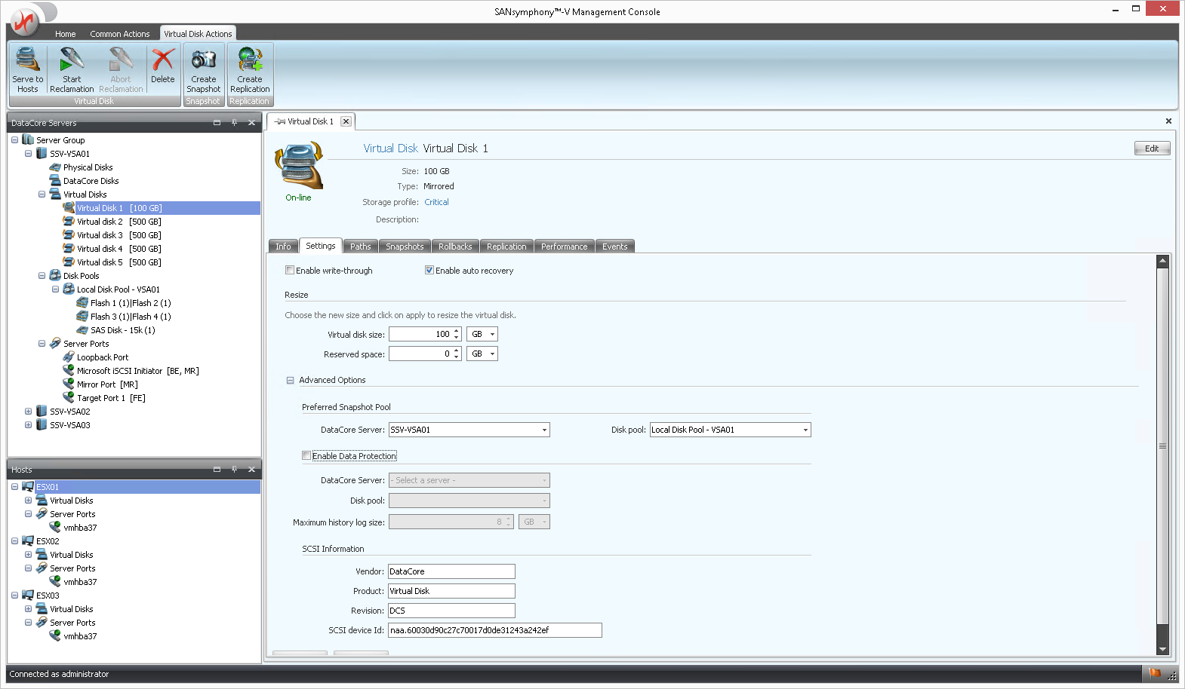
Task: Switch to the Snapshots tab
Action: [x=405, y=247]
